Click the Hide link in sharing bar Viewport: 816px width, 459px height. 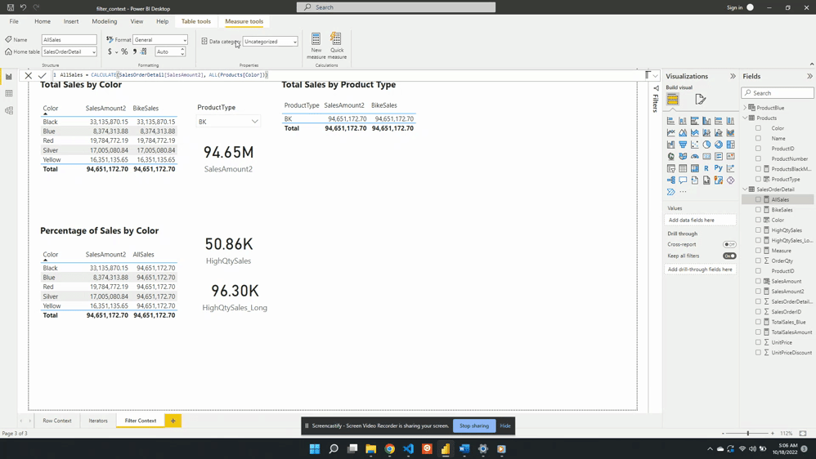[x=505, y=426]
